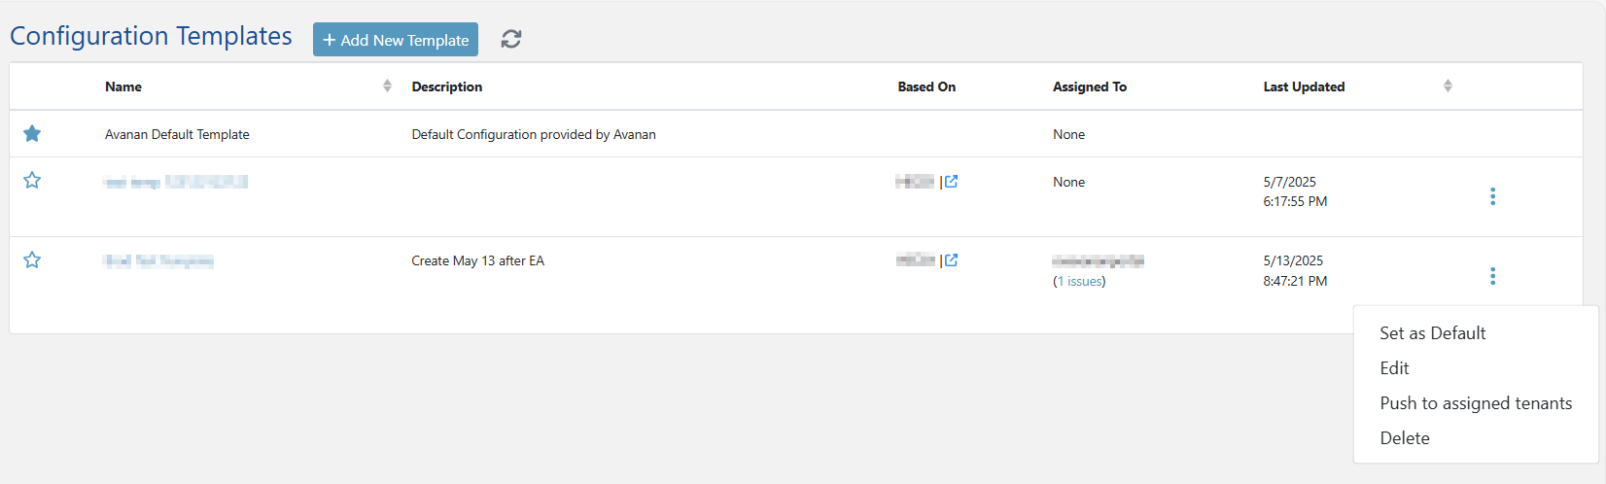Click the Description column header
Image resolution: width=1606 pixels, height=484 pixels.
pyautogui.click(x=446, y=86)
